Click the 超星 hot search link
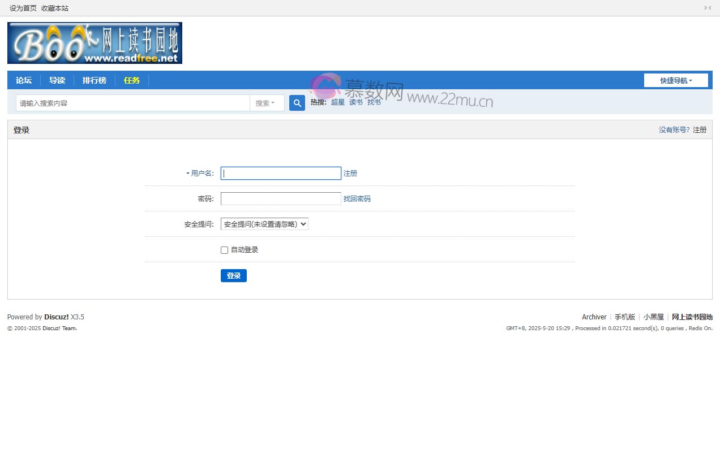Image resolution: width=720 pixels, height=463 pixels. pyautogui.click(x=338, y=102)
